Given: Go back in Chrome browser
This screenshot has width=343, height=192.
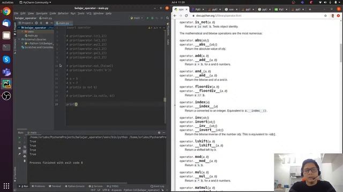Looking at the screenshot, I should pyautogui.click(x=175, y=15).
